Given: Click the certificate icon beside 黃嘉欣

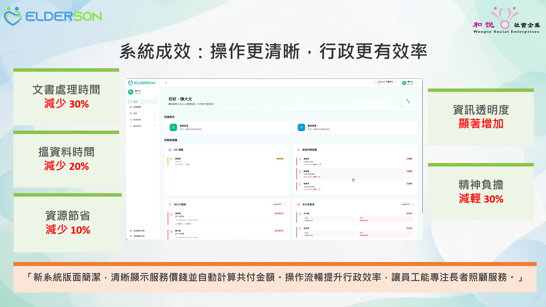Looking at the screenshot, I should click(300, 159).
